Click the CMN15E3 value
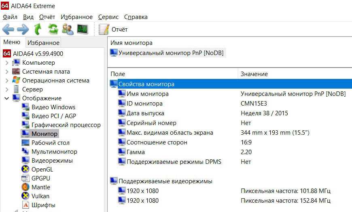The image size is (352, 212). [254, 104]
